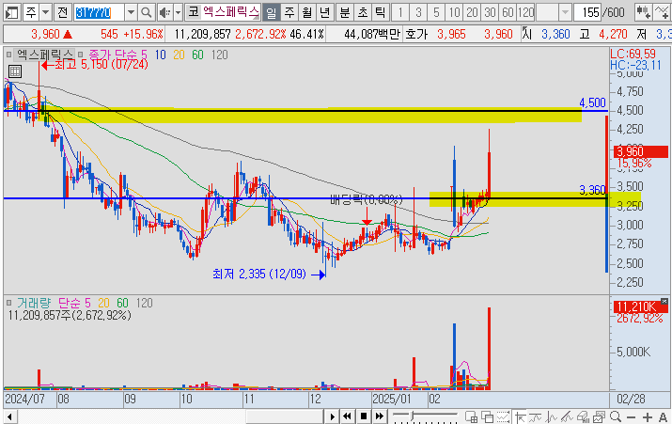The image size is (672, 424).
Task: Choose the 3 interval button
Action: coord(418,12)
